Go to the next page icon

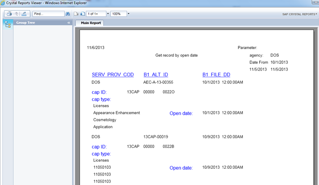[83, 14]
